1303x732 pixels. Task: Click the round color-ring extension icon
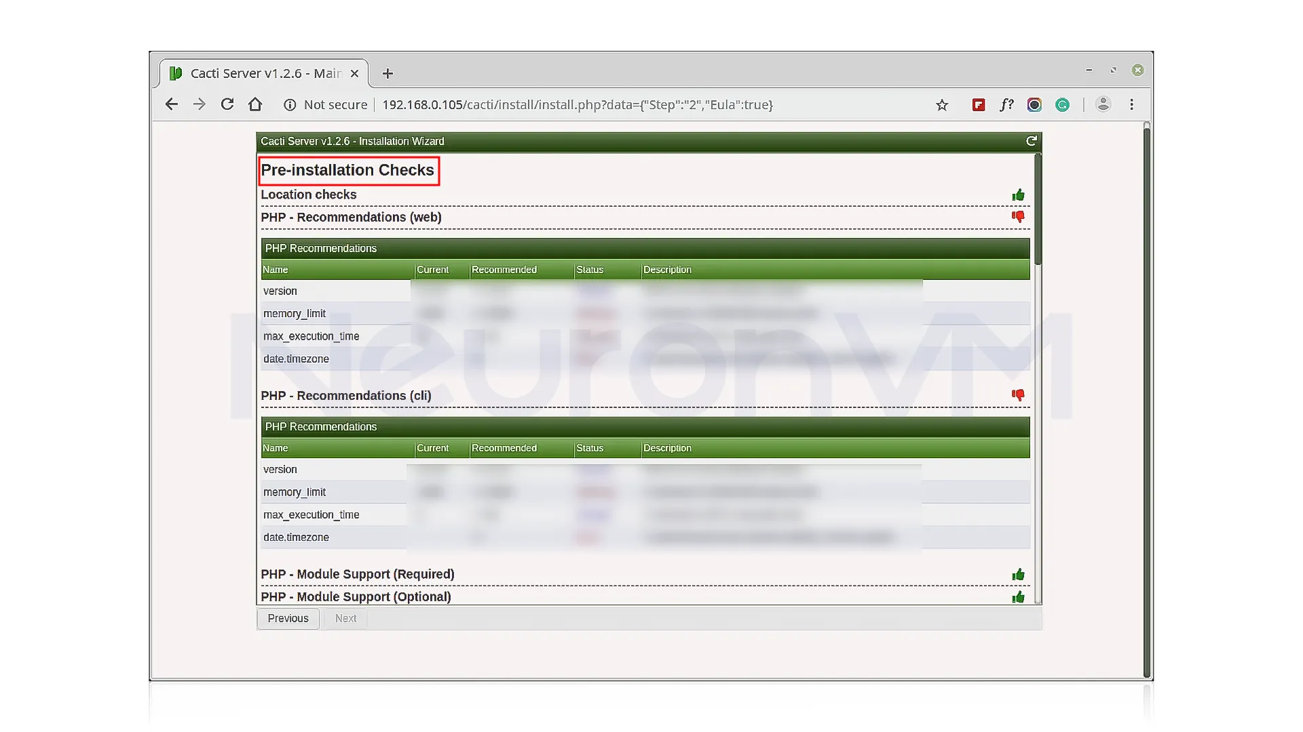[1034, 105]
